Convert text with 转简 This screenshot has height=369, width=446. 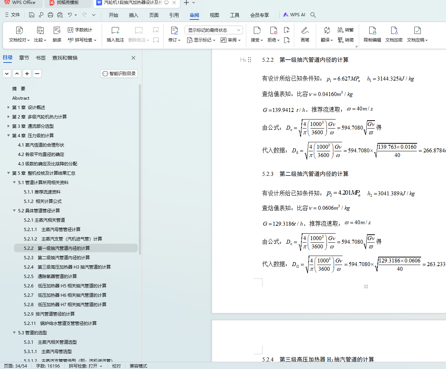click(x=346, y=40)
